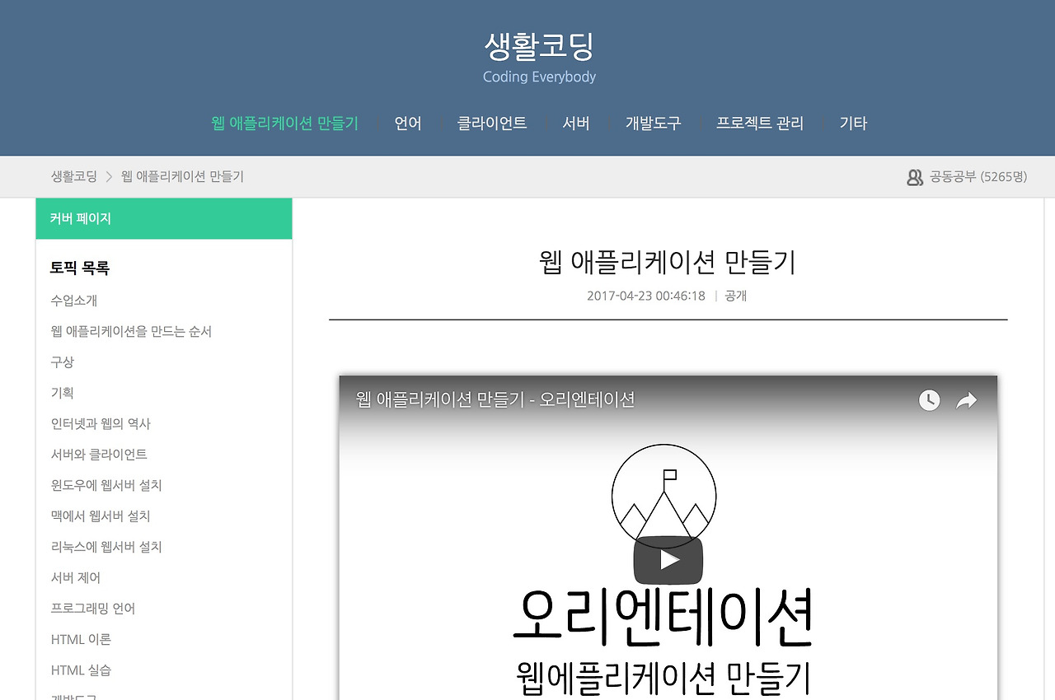Viewport: 1055px width, 700px height.
Task: Click the Watch Later clock icon on the video
Action: 930,400
